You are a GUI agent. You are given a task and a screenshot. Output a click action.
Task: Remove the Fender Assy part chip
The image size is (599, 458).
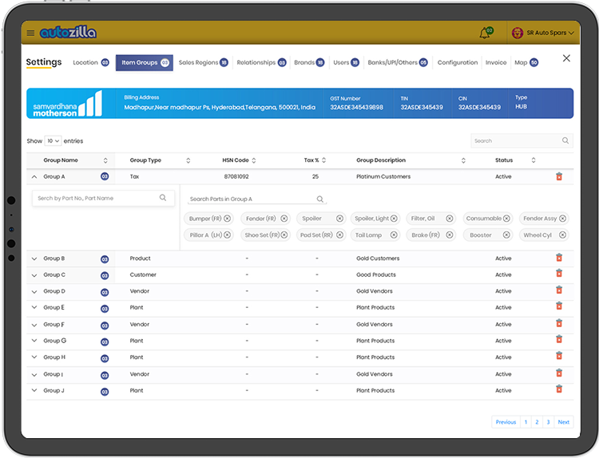point(563,219)
